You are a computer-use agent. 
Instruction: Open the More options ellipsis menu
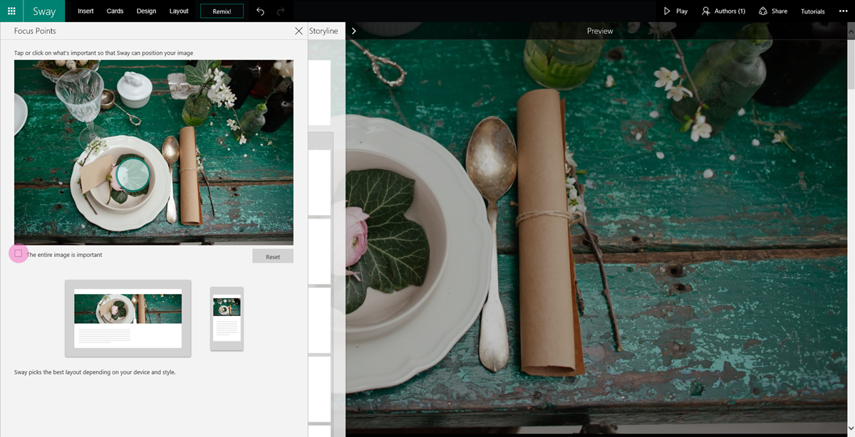(x=843, y=11)
